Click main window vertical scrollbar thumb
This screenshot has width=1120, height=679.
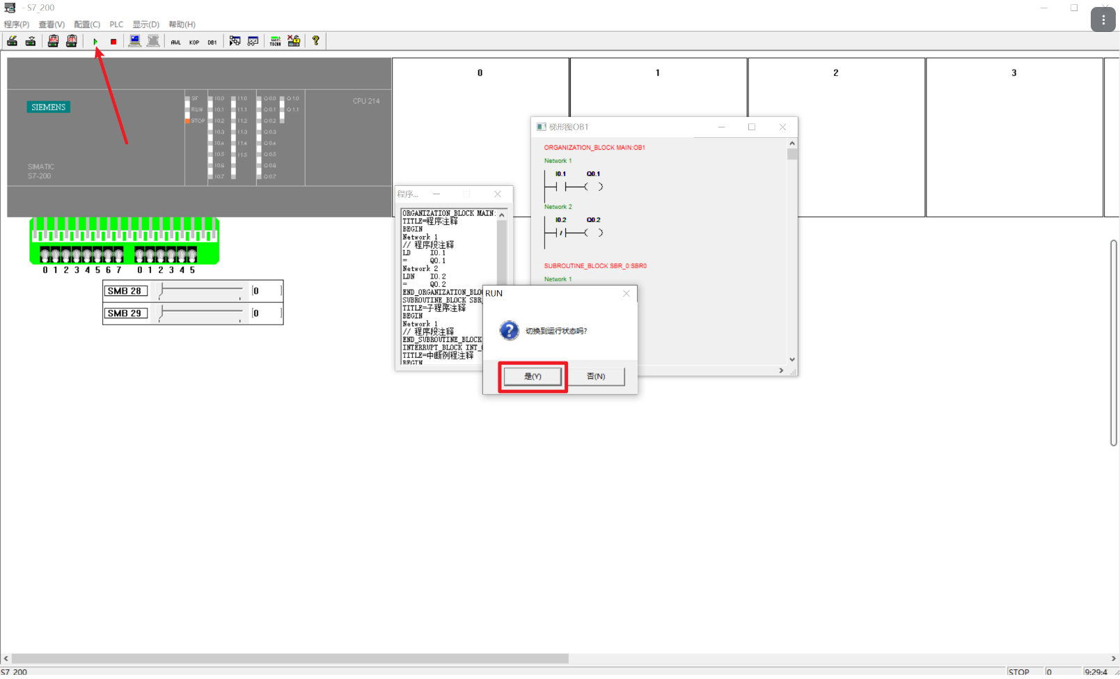1114,343
